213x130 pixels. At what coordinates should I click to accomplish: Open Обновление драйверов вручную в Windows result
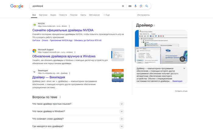(x=64, y=56)
